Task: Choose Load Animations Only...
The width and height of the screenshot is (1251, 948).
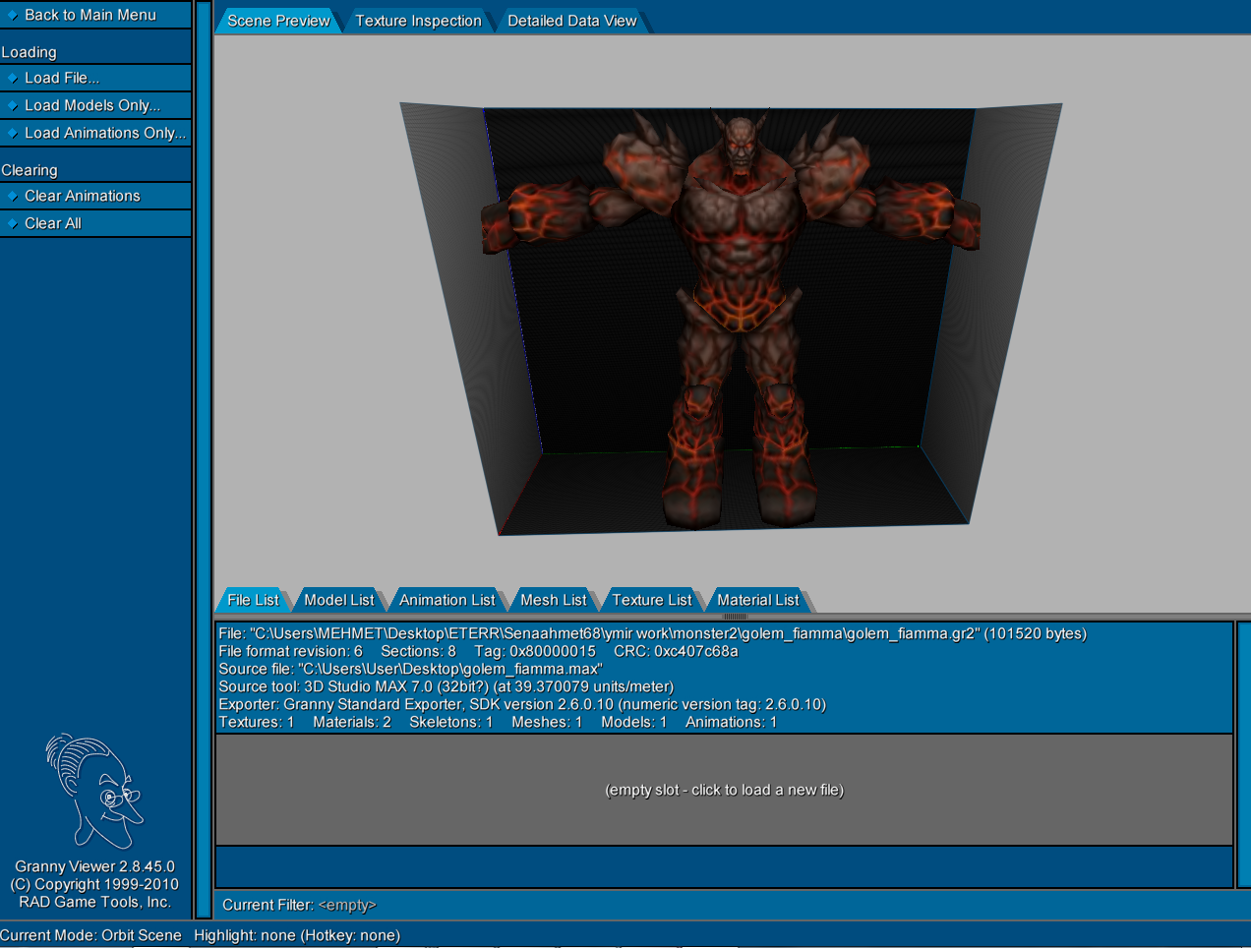Action: click(95, 133)
